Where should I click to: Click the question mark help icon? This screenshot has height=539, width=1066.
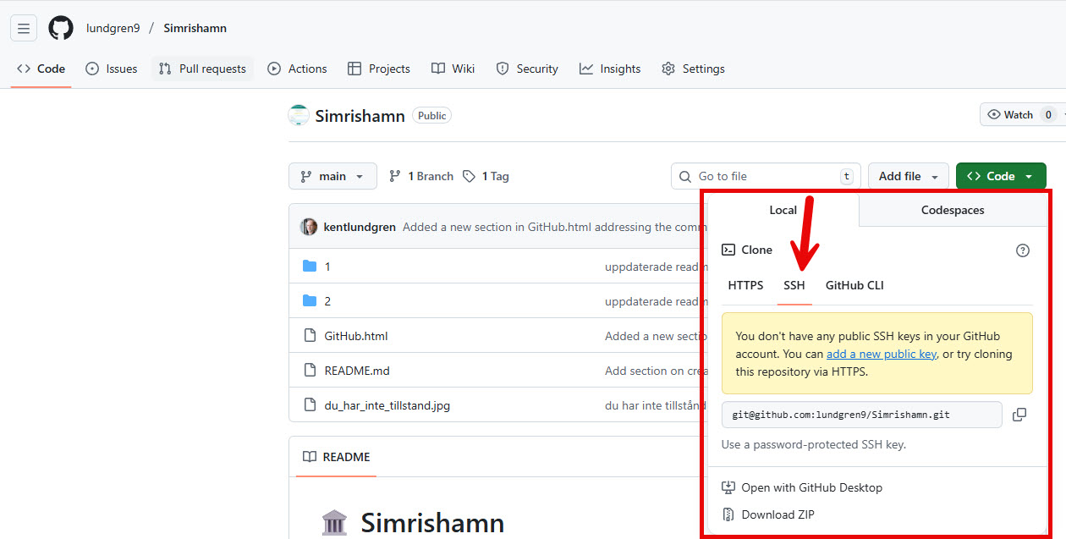[1022, 250]
